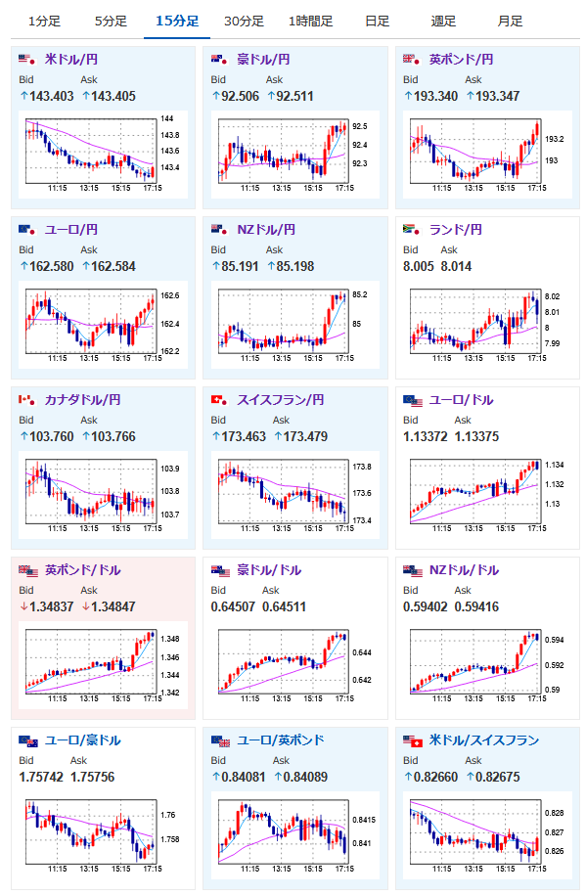Select the 1時間足 timeframe tab

point(310,22)
